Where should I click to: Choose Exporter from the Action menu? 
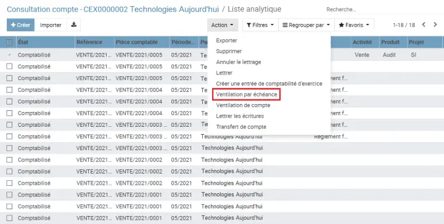pyautogui.click(x=226, y=41)
